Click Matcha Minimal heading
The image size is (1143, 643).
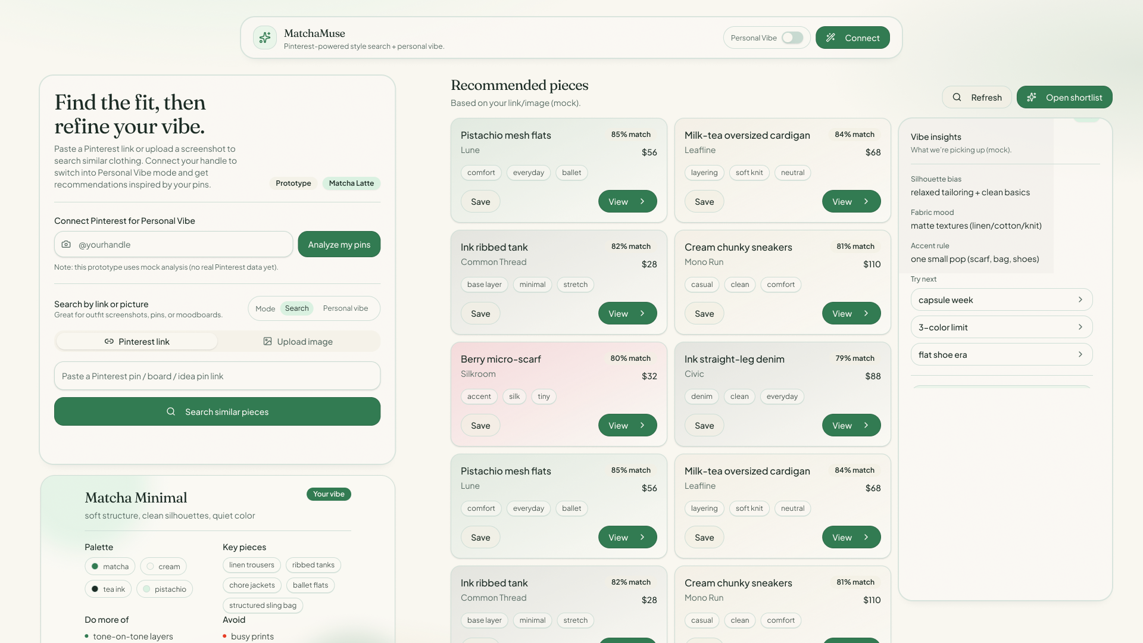(136, 498)
